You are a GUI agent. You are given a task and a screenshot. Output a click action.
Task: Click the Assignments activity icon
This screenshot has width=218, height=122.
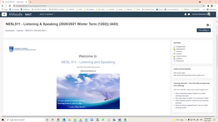tap(174, 47)
